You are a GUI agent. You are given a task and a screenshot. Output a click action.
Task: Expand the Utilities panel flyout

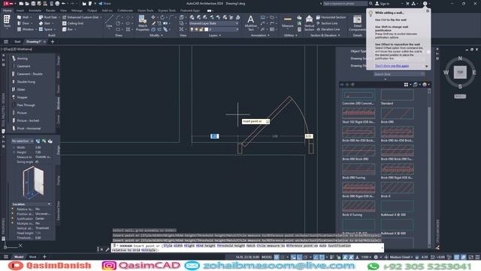(x=291, y=35)
